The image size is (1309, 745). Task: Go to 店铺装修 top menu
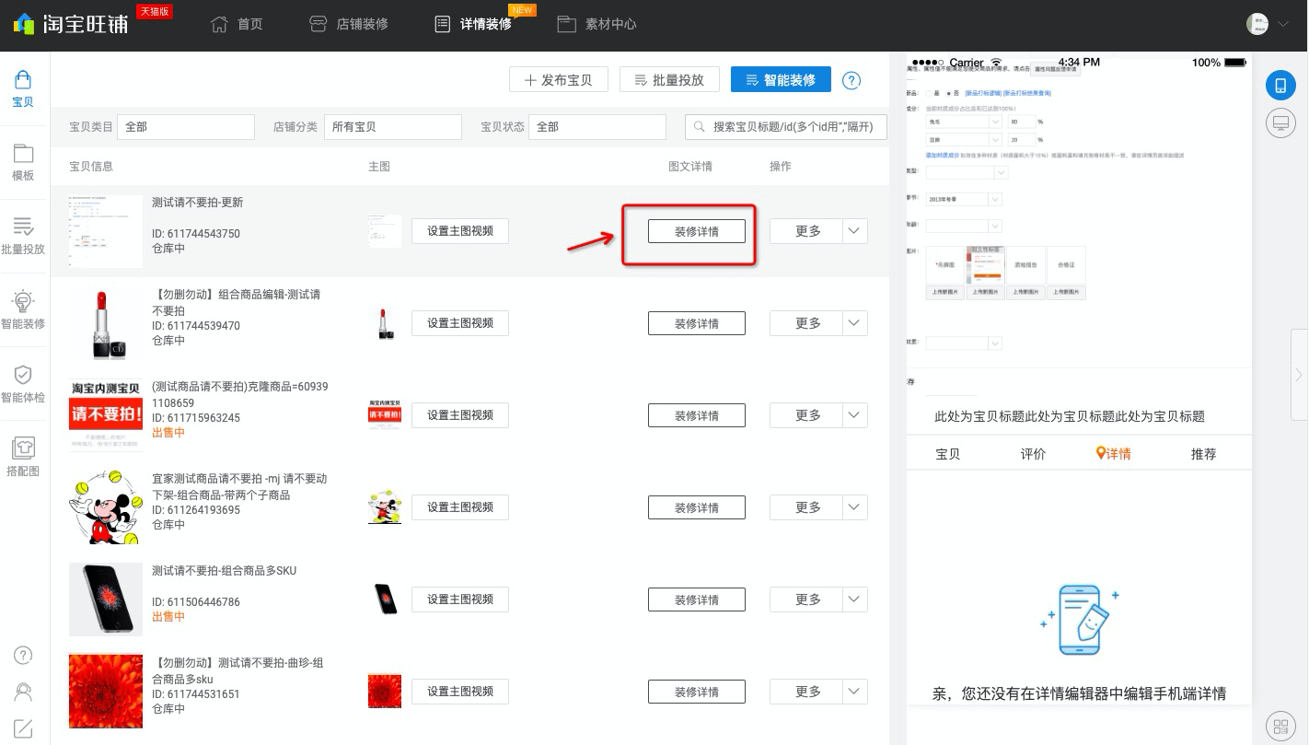[x=348, y=24]
